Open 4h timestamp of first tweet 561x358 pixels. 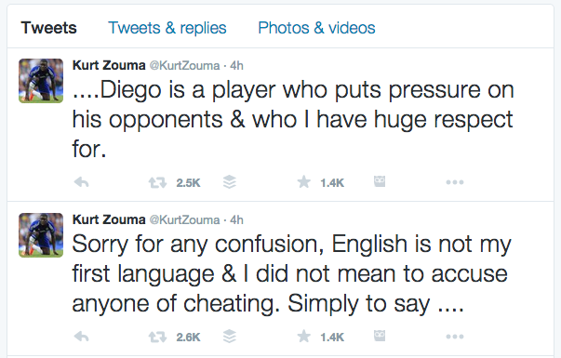[236, 65]
